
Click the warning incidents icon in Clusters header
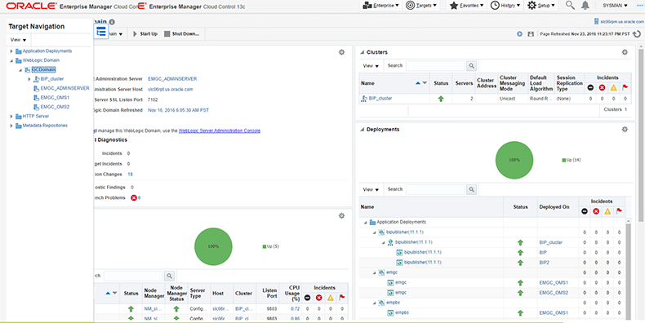pos(613,87)
